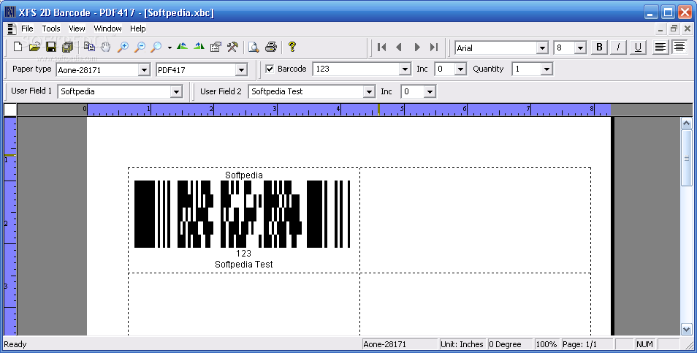
Task: Click the document icon left of File menu
Action: click(x=12, y=29)
